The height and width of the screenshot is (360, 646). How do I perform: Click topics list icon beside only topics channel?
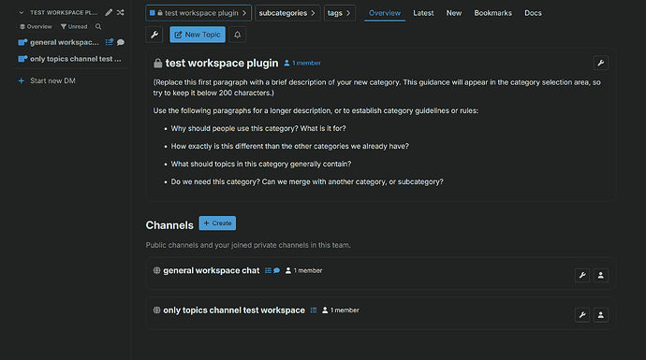[314, 310]
